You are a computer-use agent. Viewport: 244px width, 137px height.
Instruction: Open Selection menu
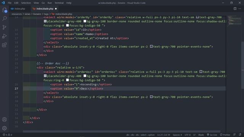[26, 3]
